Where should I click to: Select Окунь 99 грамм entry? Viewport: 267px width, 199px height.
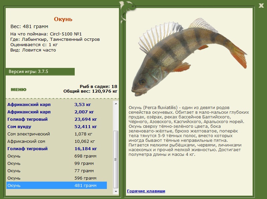(57, 164)
